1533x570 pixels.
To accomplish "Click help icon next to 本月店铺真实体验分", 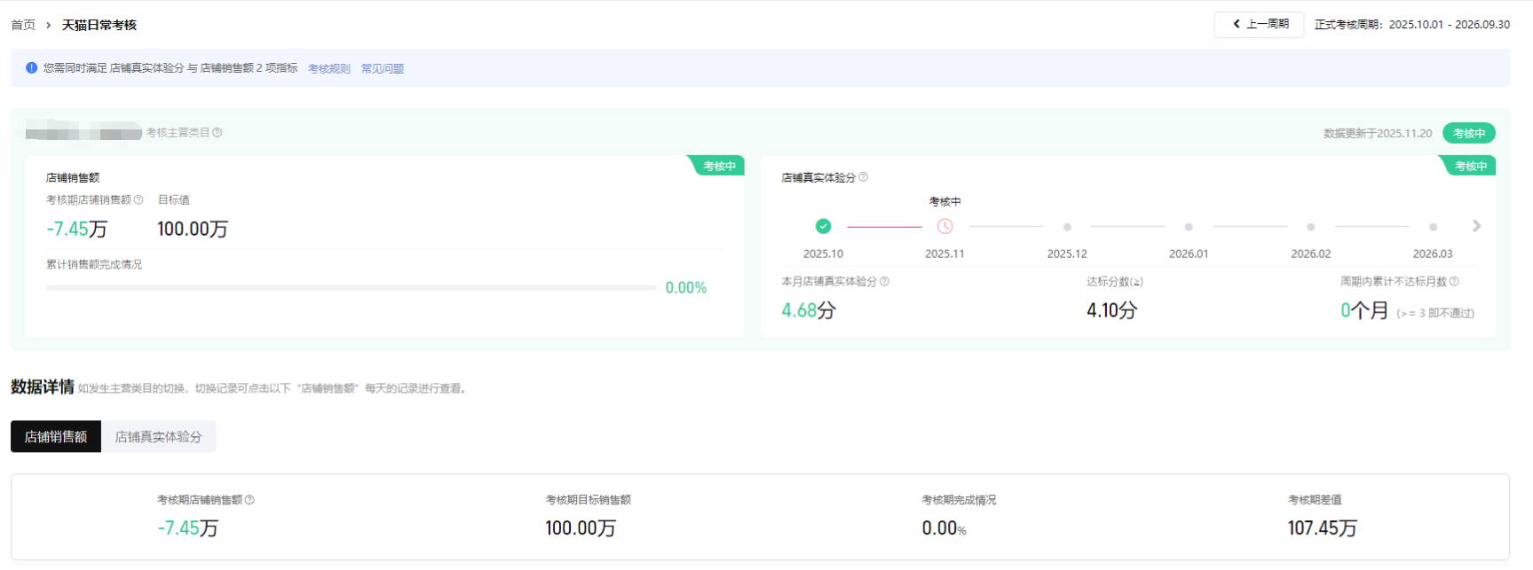I will pos(884,282).
